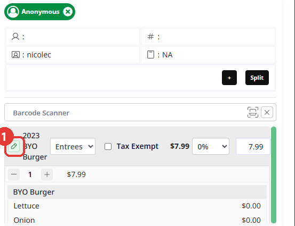Click the quantity value 1
The image size is (295, 226).
(30, 174)
